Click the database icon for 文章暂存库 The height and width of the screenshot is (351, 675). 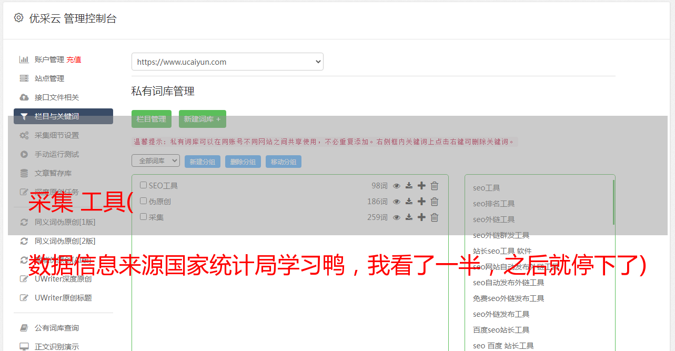[x=24, y=173]
